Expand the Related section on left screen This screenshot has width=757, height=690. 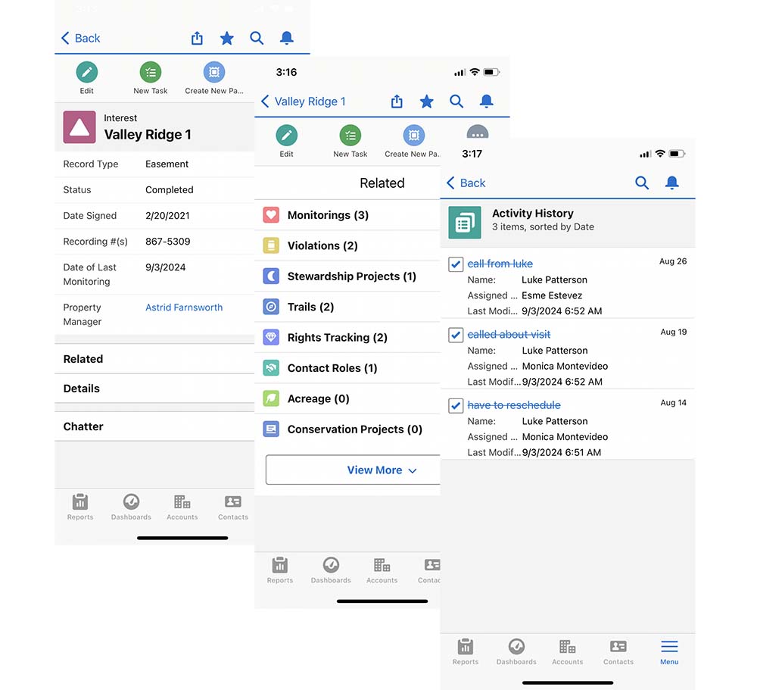tap(83, 359)
